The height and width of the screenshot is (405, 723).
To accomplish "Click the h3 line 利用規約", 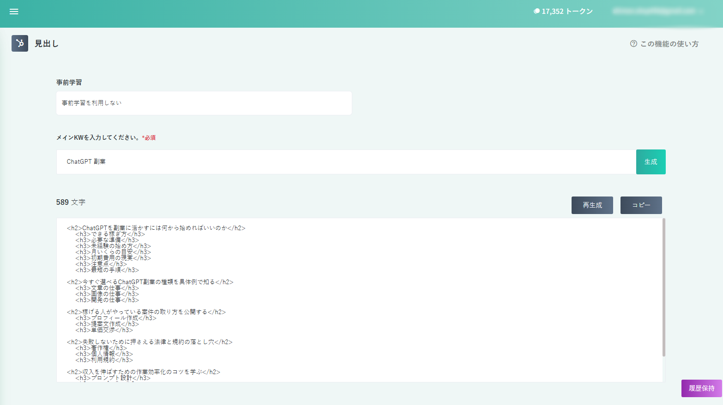I will tap(104, 360).
